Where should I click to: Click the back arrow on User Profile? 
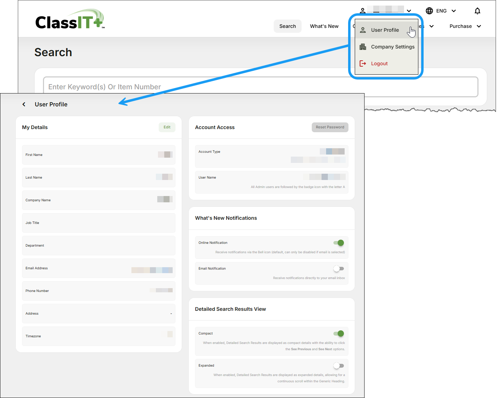[23, 104]
